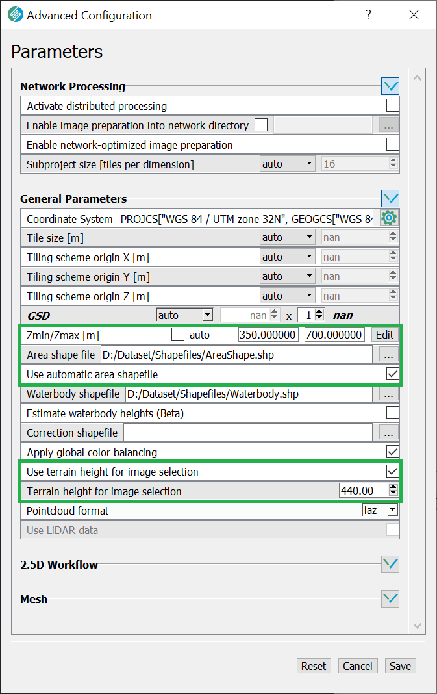Click the Reset button
This screenshot has height=694, width=437.
coord(314,665)
